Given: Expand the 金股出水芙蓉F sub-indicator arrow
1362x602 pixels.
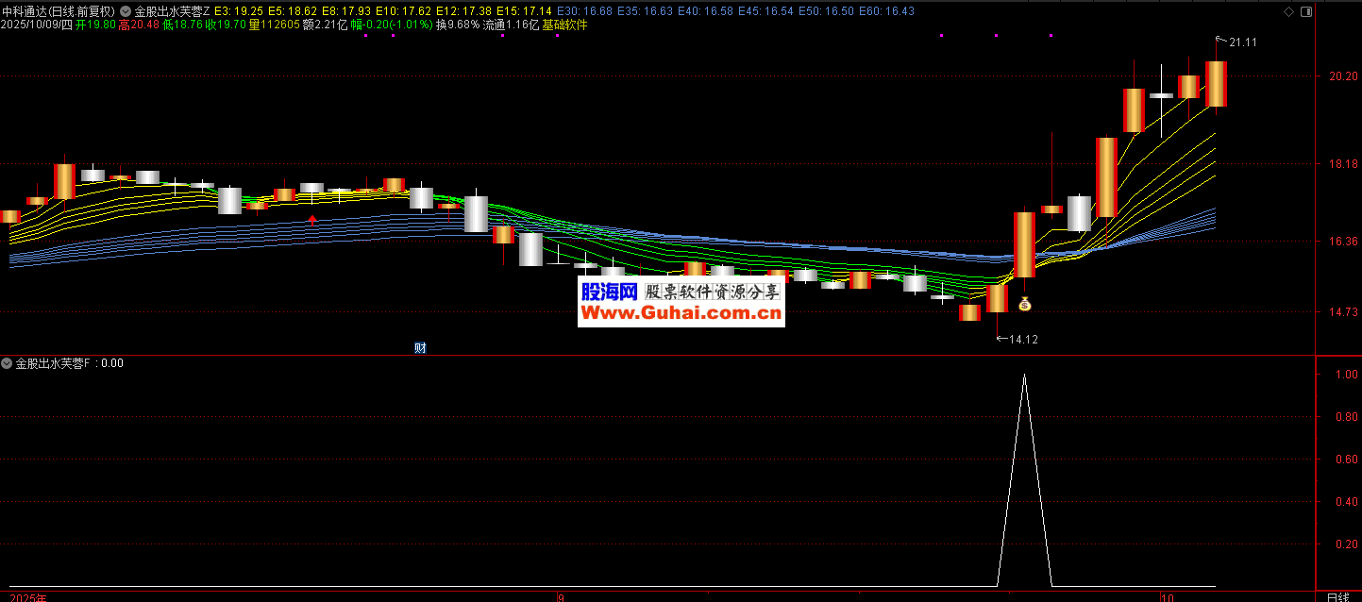Looking at the screenshot, I should click(8, 363).
